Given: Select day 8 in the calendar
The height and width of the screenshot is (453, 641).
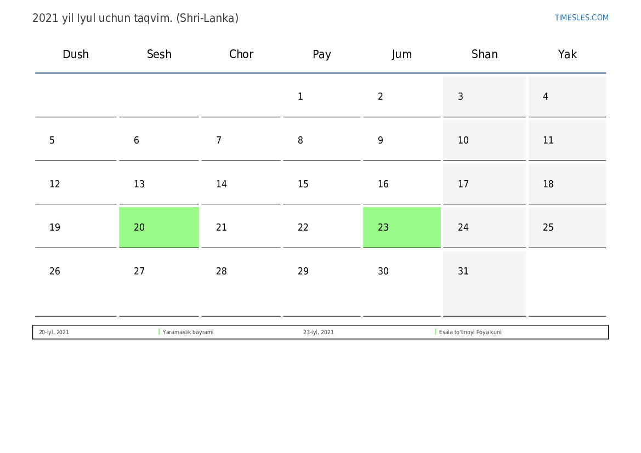Looking at the screenshot, I should [x=322, y=140].
